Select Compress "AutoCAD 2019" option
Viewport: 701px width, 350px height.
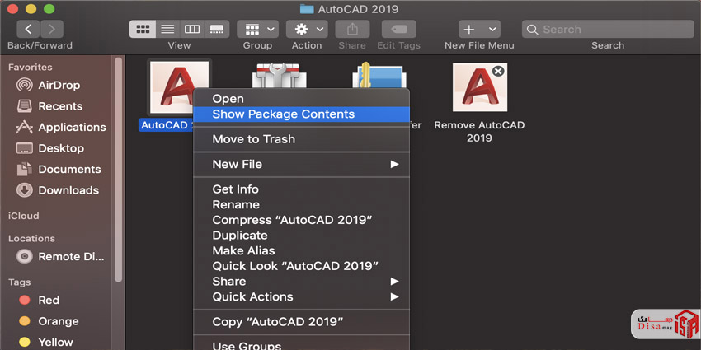pyautogui.click(x=292, y=220)
